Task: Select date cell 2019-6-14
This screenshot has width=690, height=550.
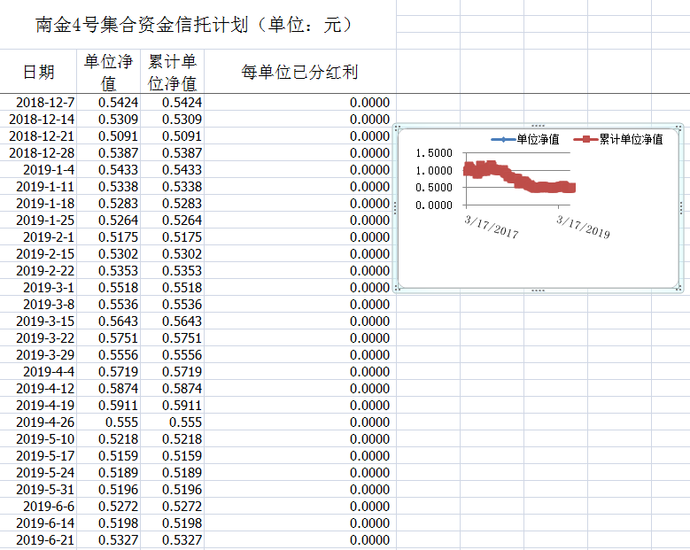Action: 38,523
